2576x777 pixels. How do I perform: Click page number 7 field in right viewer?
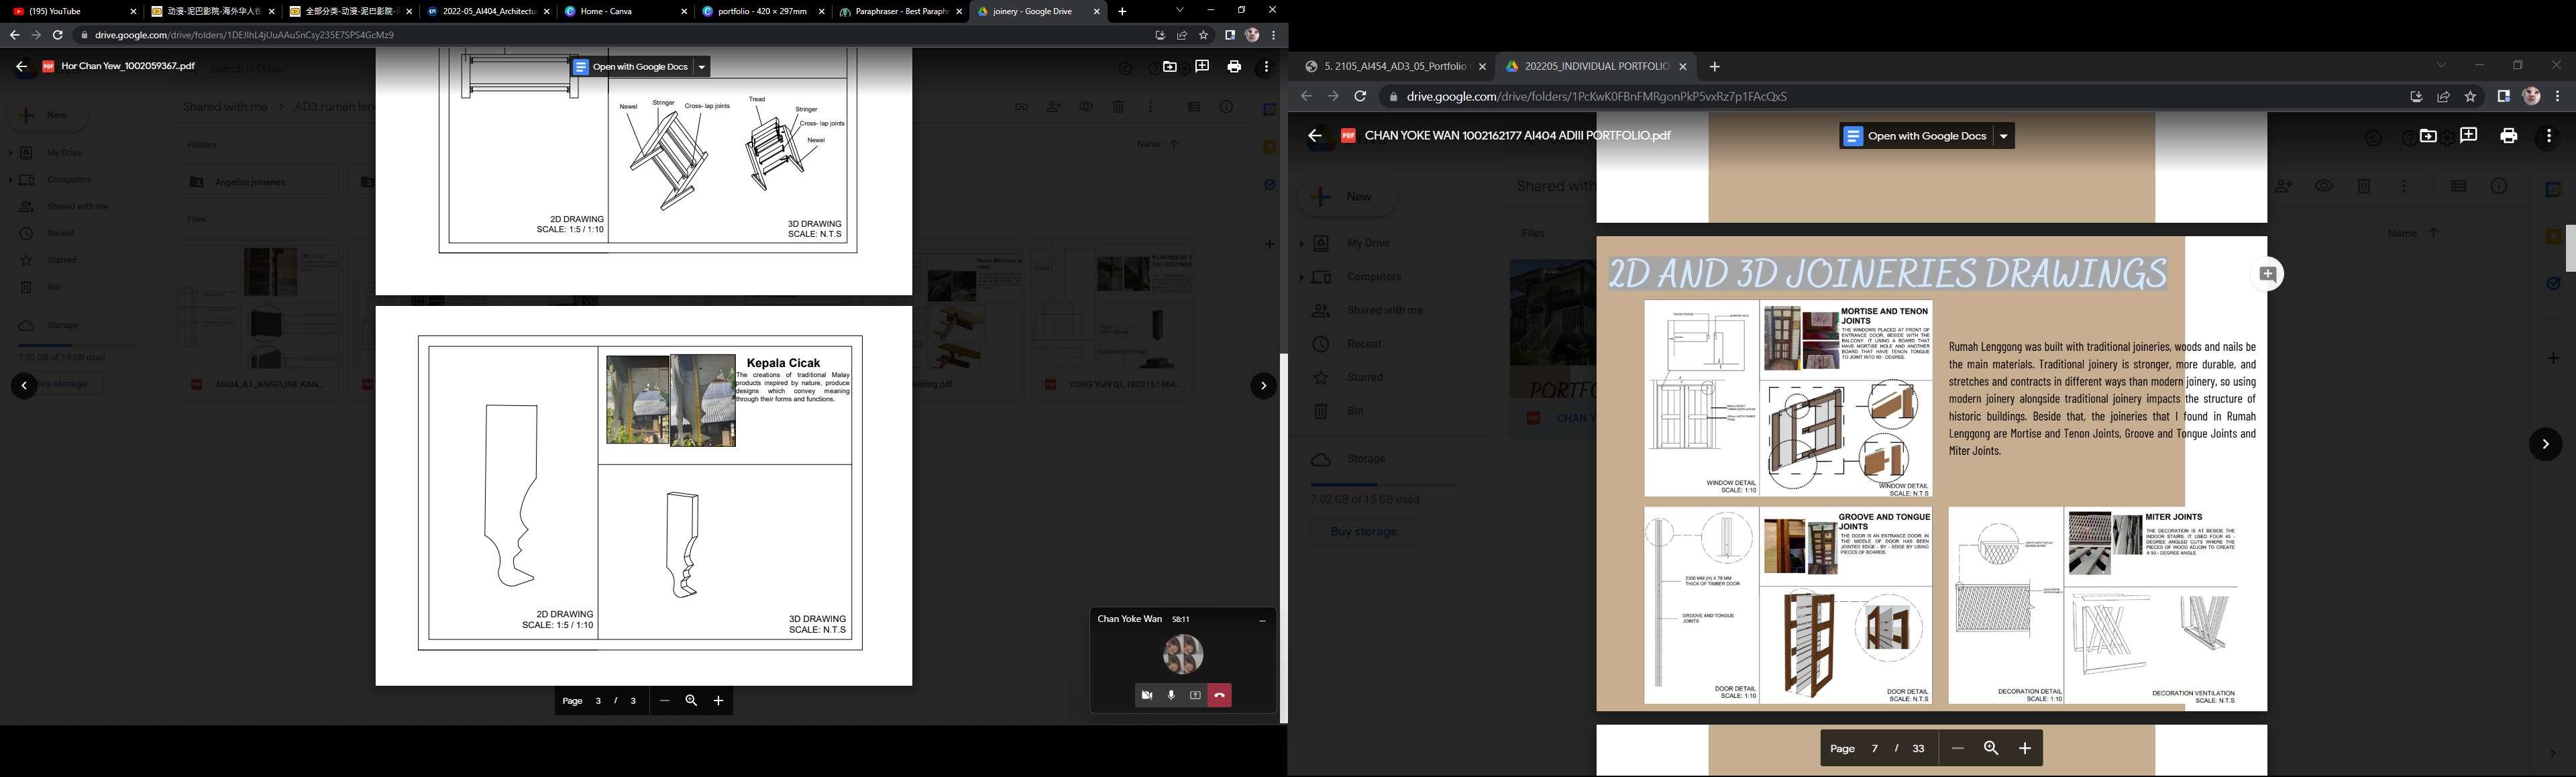point(1874,748)
